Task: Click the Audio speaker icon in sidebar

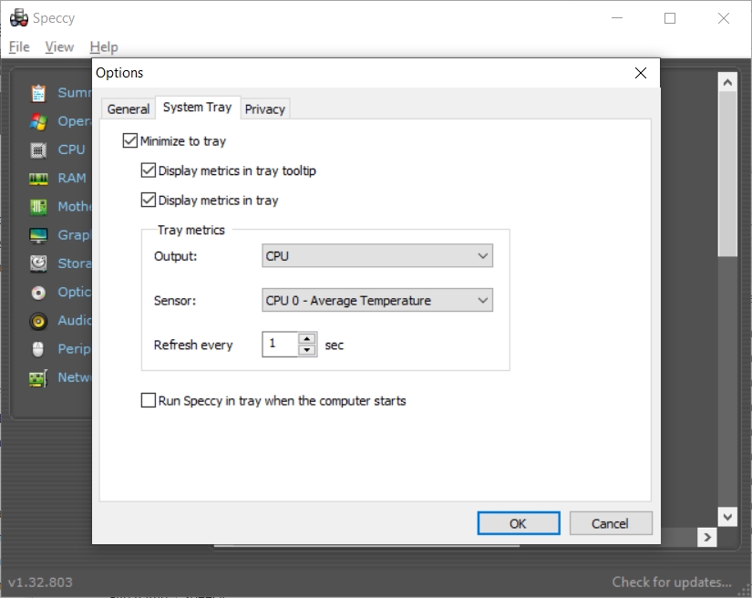Action: pyautogui.click(x=38, y=321)
